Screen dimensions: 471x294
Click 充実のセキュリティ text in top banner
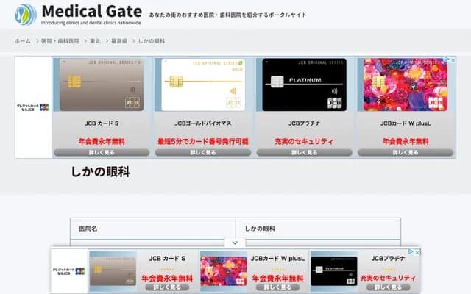(304, 141)
